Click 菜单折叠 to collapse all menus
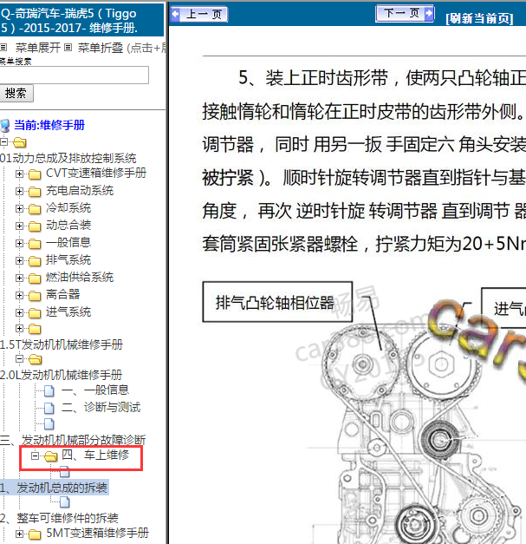 pos(101,47)
